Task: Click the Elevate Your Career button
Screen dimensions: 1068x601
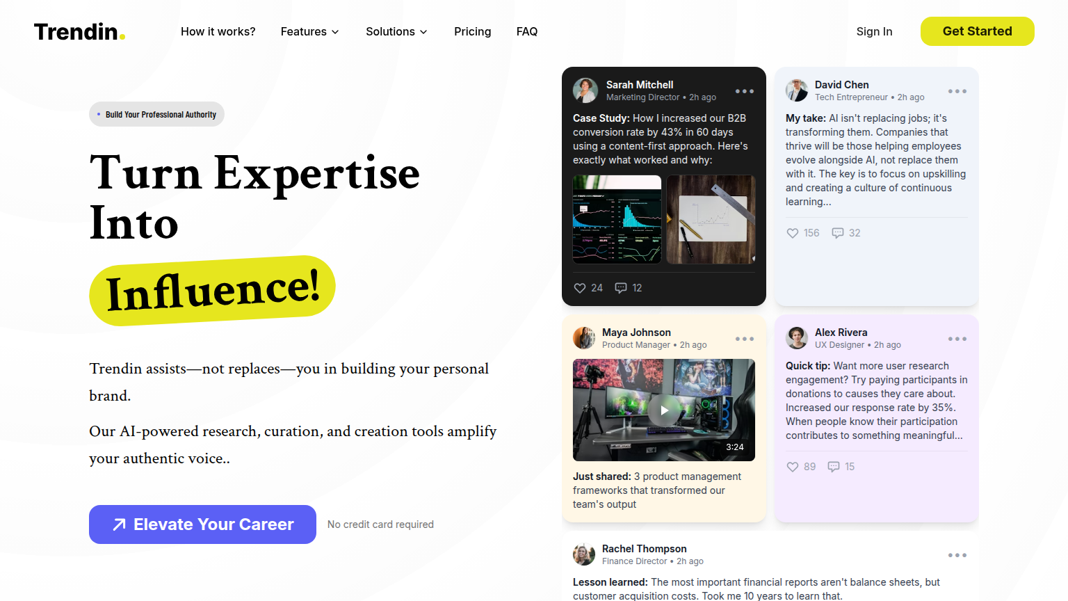Action: click(x=202, y=524)
